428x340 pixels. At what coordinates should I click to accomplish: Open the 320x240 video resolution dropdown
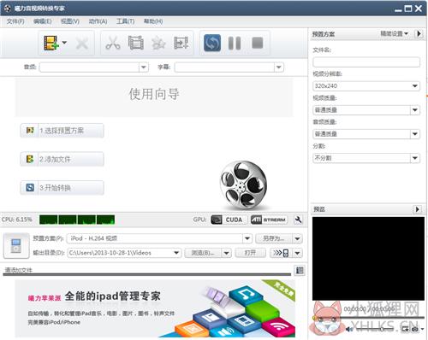pyautogui.click(x=366, y=85)
